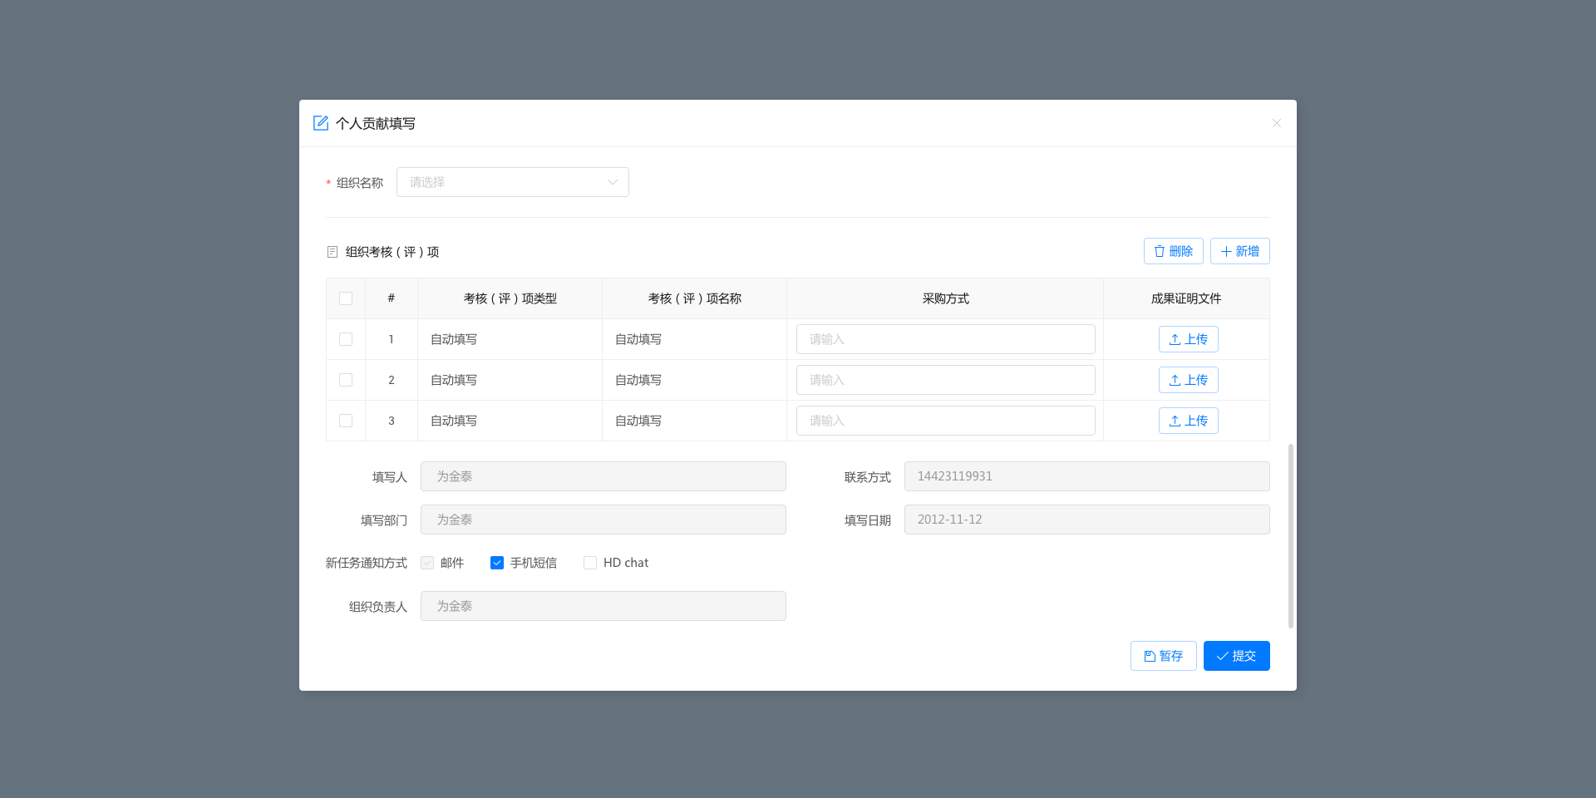Viewport: 1596px width, 798px height.
Task: Open the 组织名称 dropdown
Action: (513, 182)
